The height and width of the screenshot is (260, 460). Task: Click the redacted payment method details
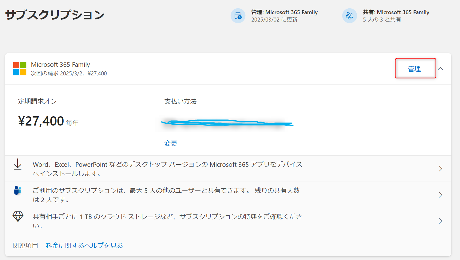[x=227, y=123]
